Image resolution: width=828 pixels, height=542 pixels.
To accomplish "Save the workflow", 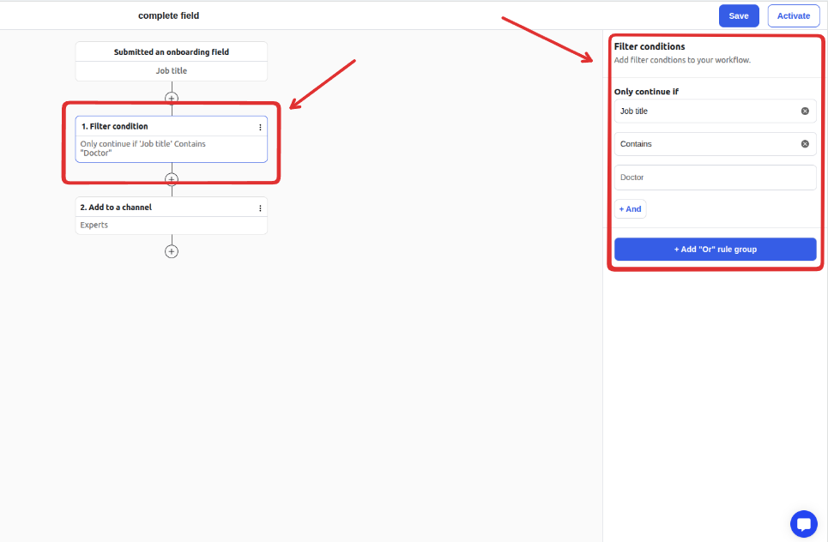I will 739,16.
